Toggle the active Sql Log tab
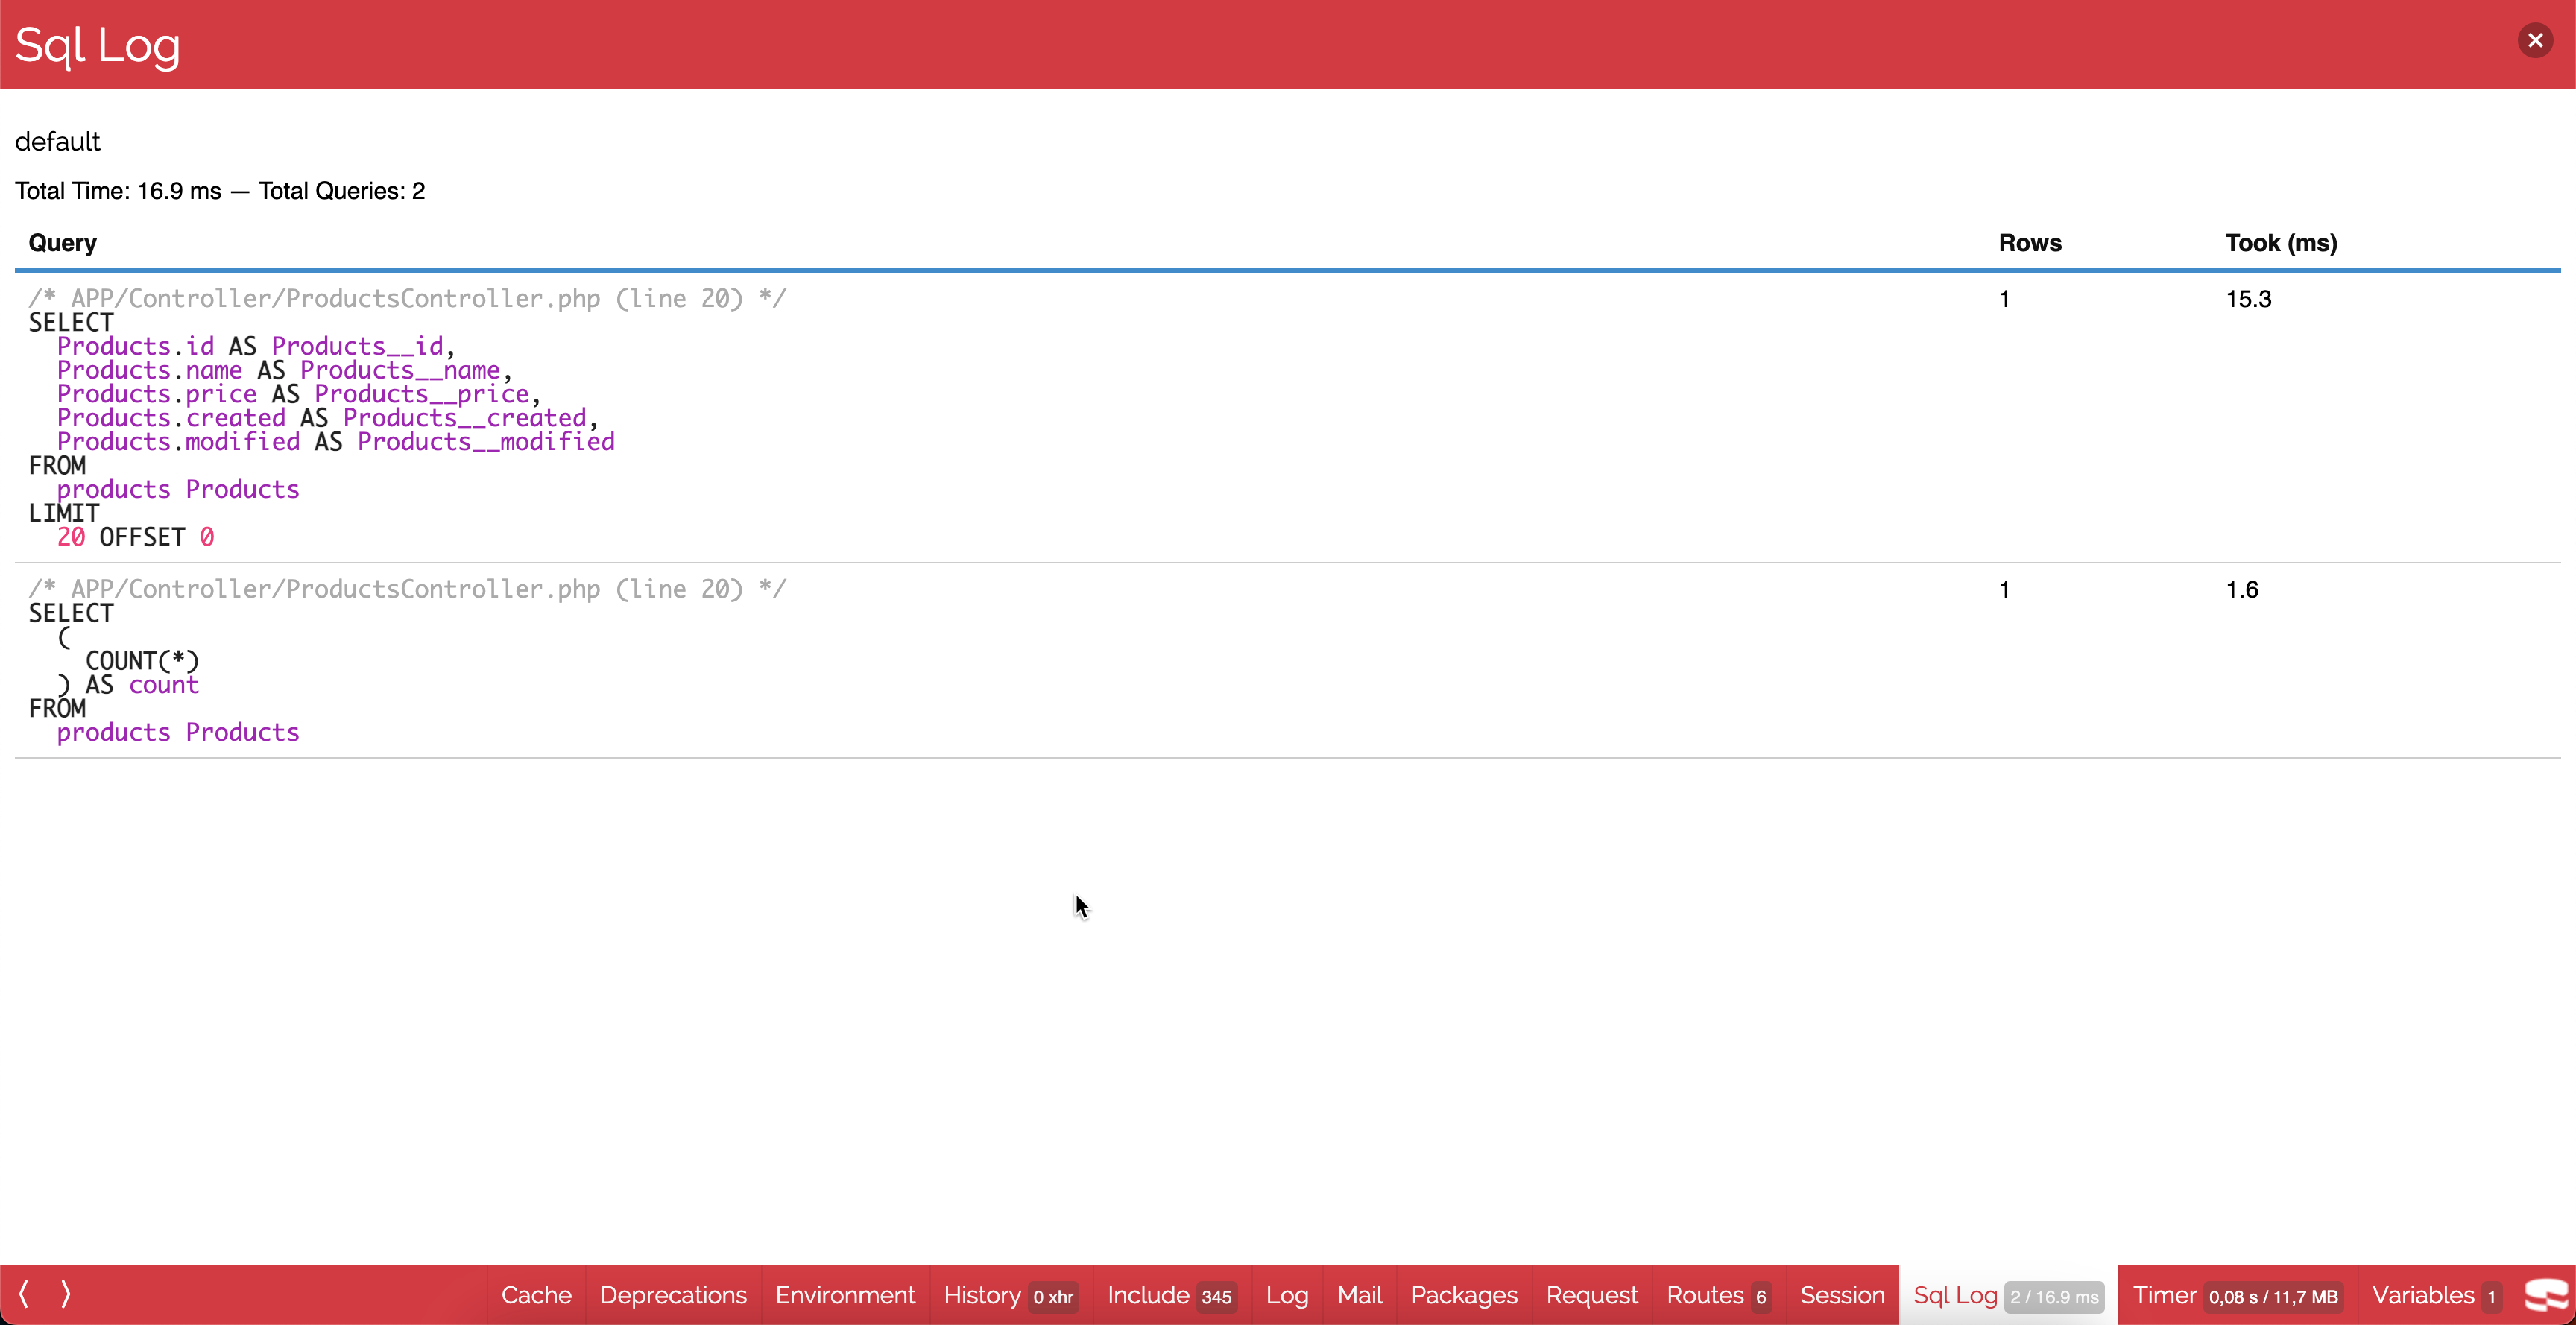 [x=2005, y=1295]
